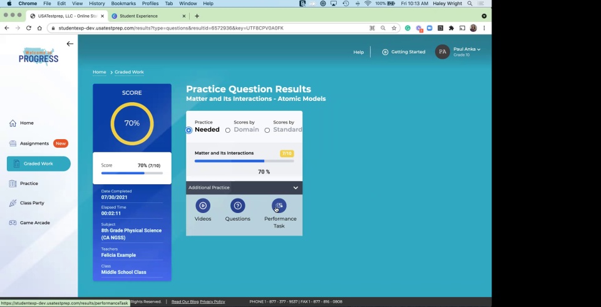Select the Practice Needed radio button
Viewport: 601px width, 307px height.
pos(188,130)
